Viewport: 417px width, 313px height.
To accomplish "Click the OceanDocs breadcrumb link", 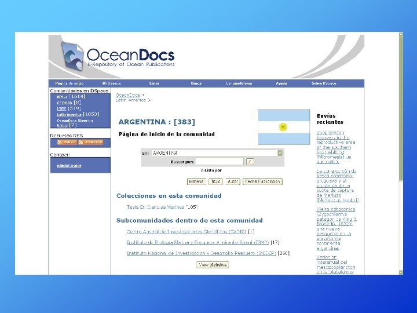I will [x=127, y=95].
